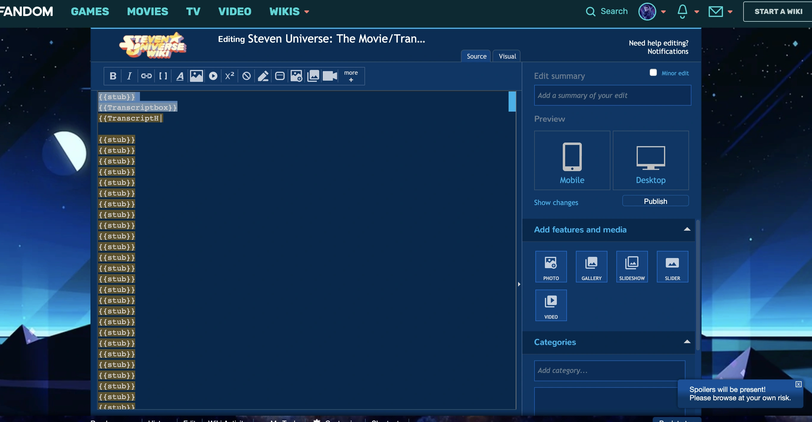The height and width of the screenshot is (422, 812).
Task: Add a Gallery from features panel
Action: (x=591, y=267)
